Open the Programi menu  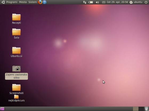[x=12, y=2]
